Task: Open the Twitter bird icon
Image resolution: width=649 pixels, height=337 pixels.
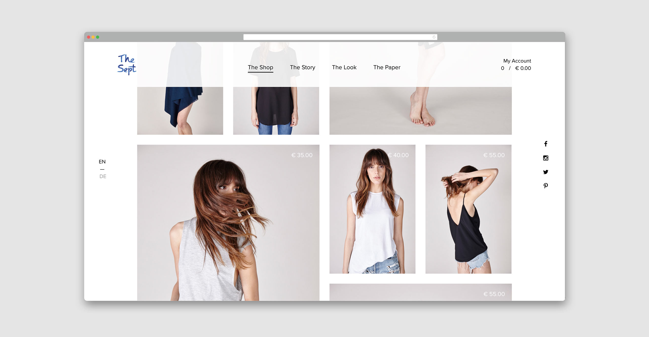Action: [546, 172]
